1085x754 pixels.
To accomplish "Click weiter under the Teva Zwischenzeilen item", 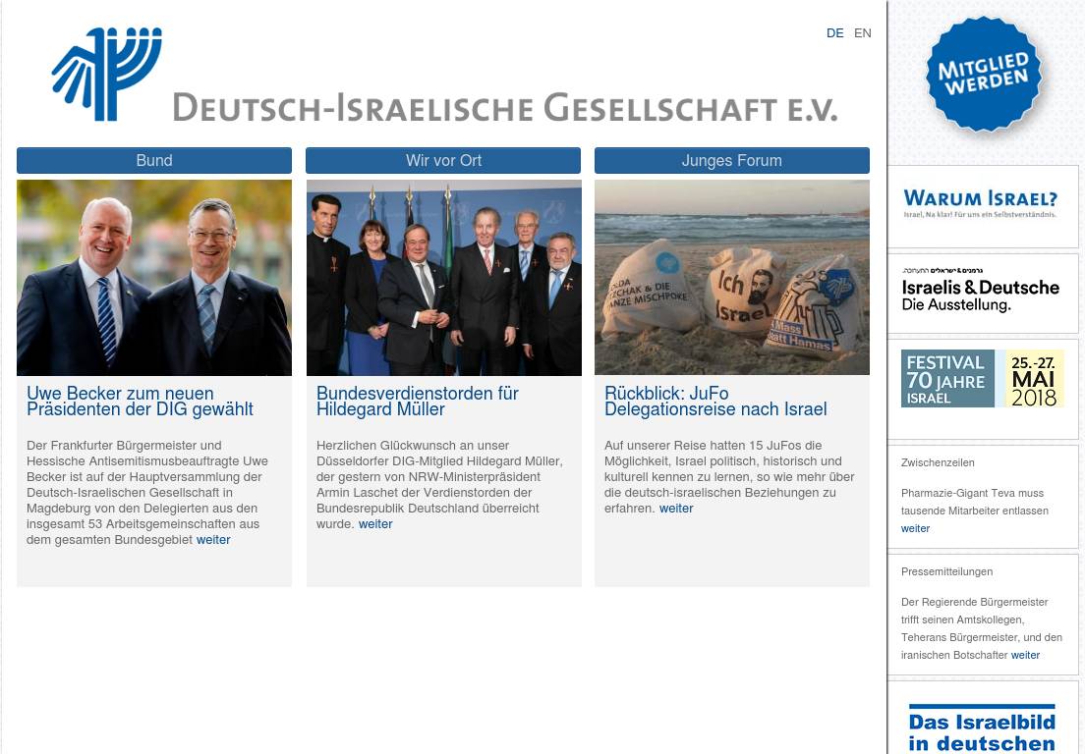I will [915, 528].
